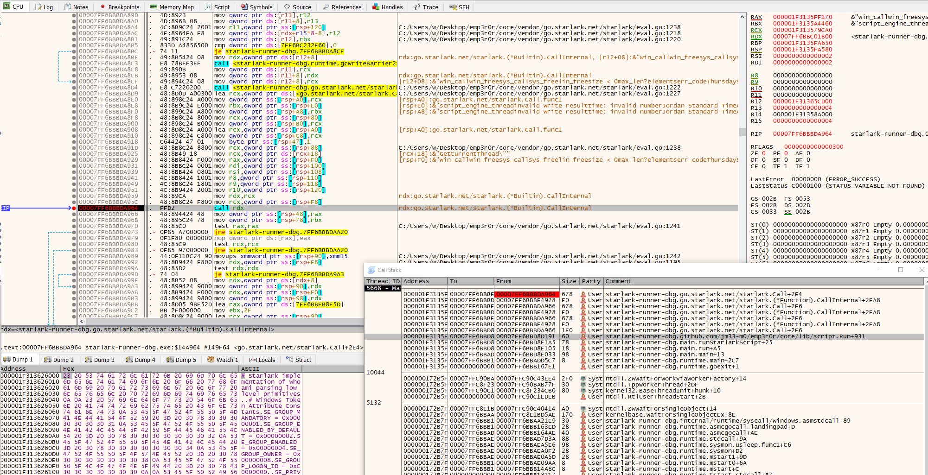Screen dimensions: 928x475
Task: Click jump chevron beside jne at 00007FF6BBBDA973
Action: 154,232
